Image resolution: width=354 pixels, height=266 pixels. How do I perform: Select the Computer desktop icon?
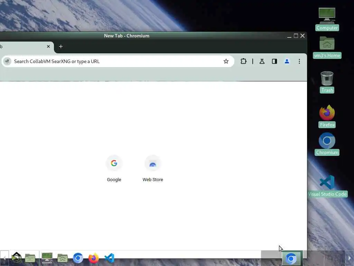tap(327, 19)
